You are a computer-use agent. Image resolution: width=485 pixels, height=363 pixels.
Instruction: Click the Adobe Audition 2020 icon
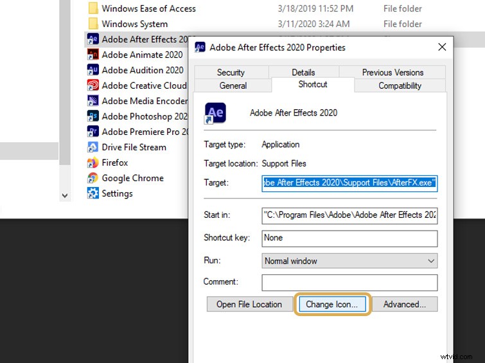93,70
